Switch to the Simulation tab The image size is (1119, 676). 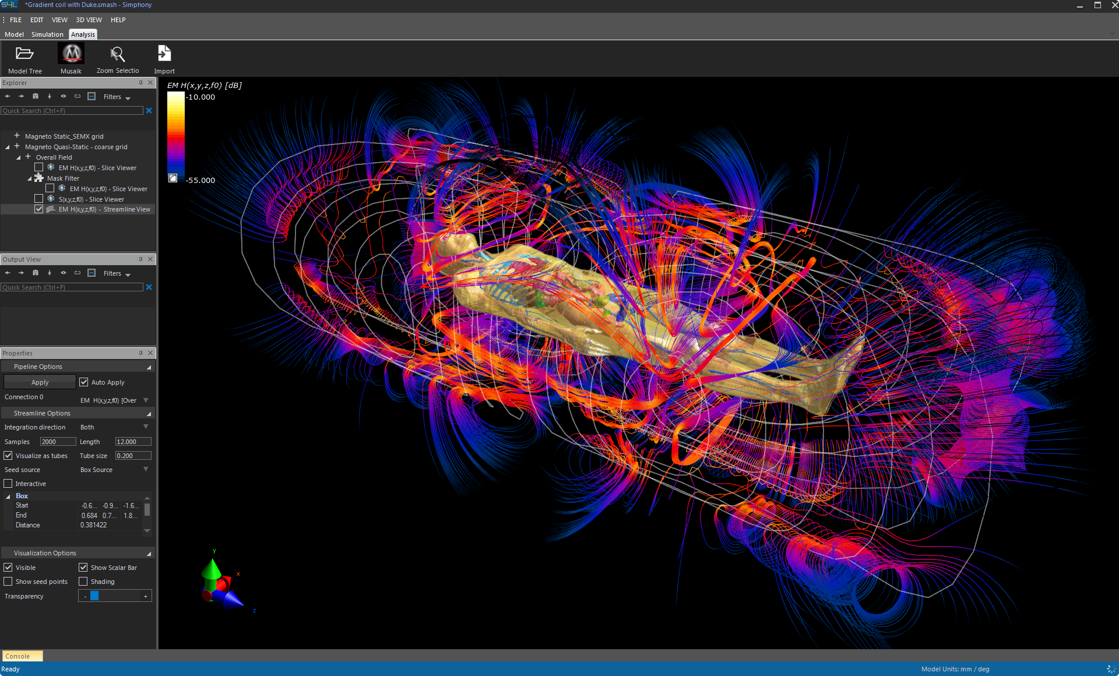coord(47,34)
